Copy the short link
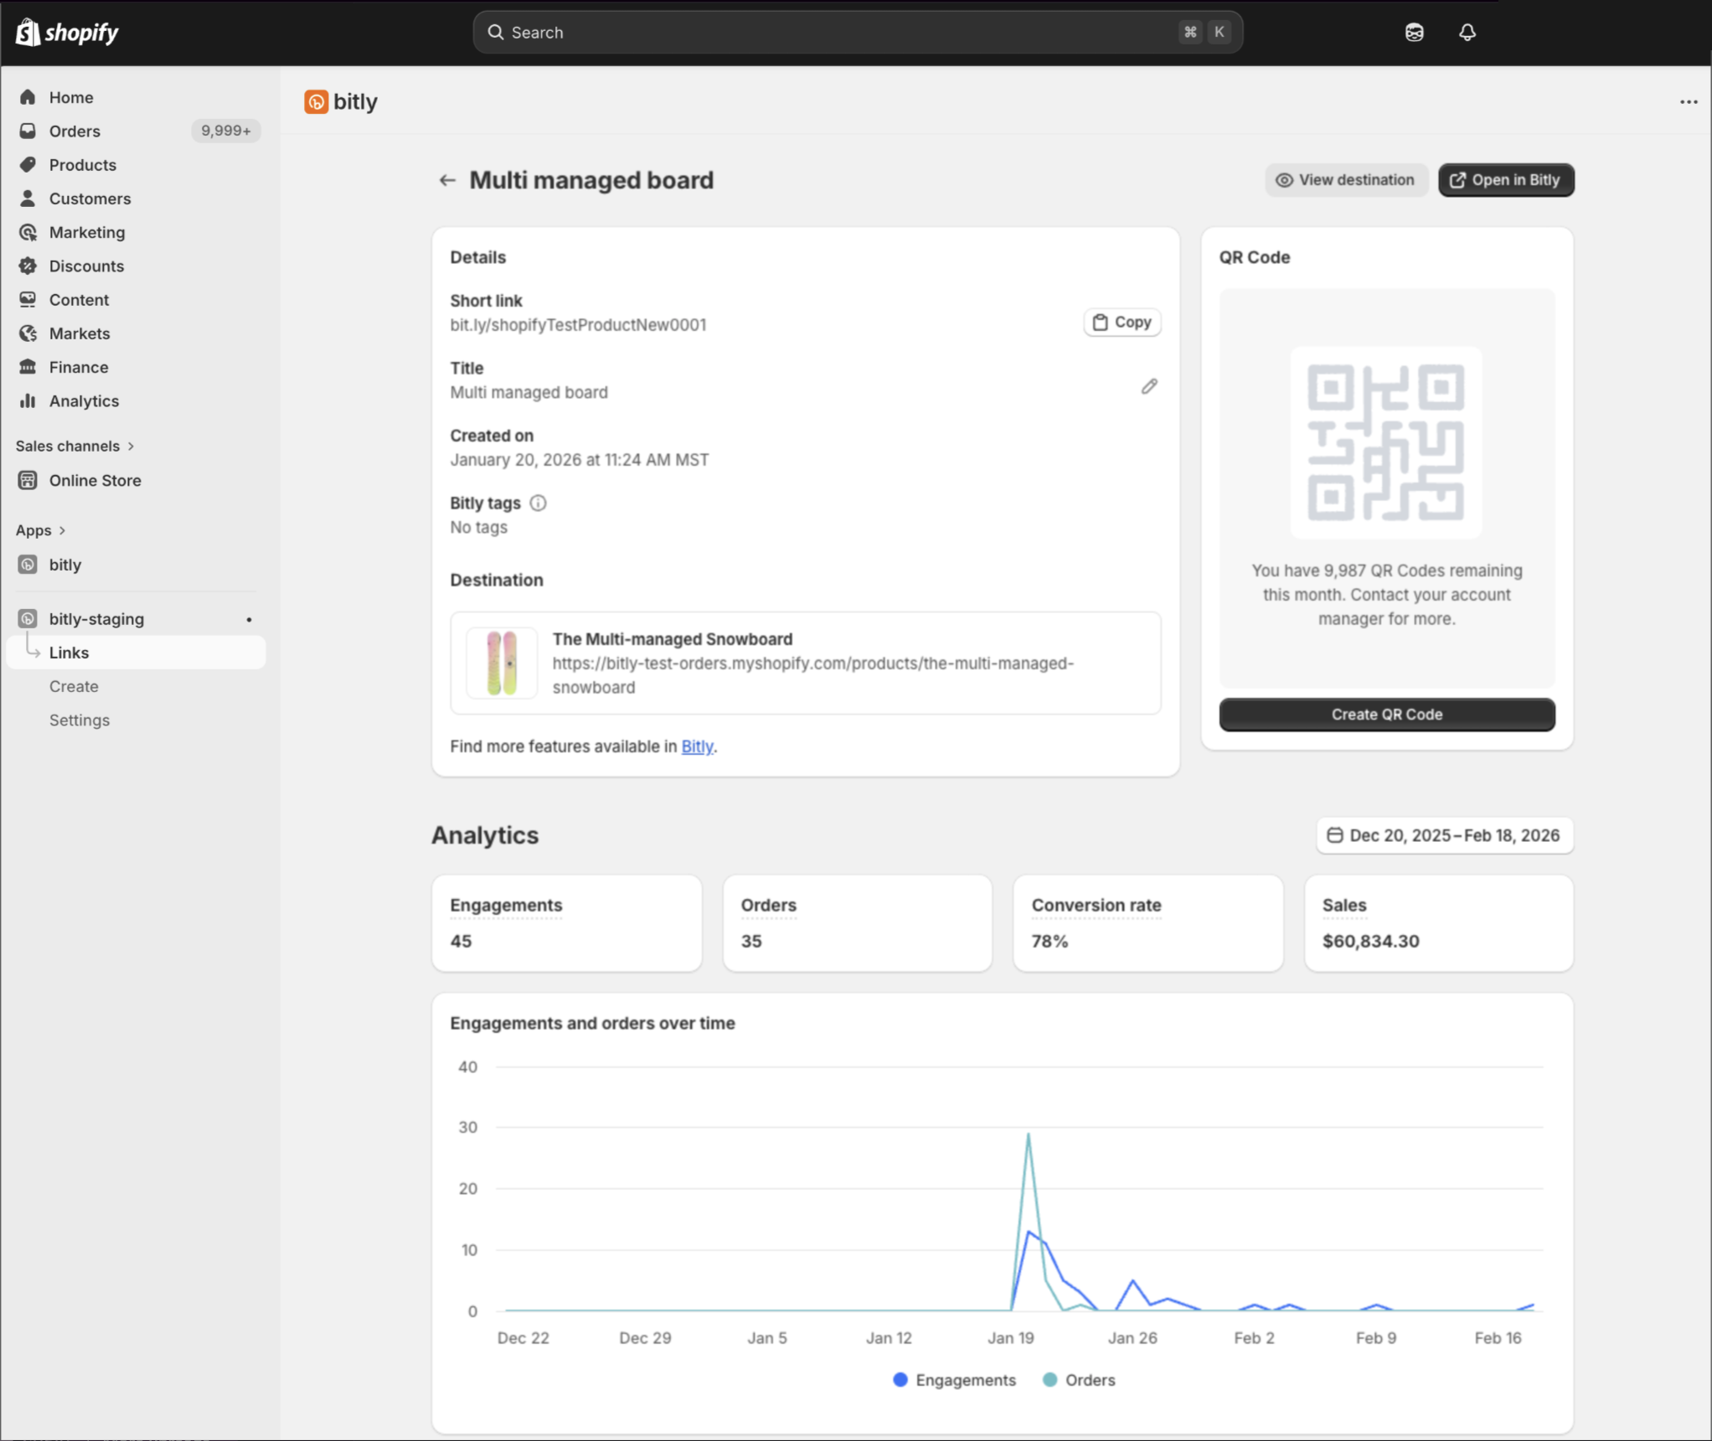This screenshot has width=1712, height=1441. [1122, 323]
